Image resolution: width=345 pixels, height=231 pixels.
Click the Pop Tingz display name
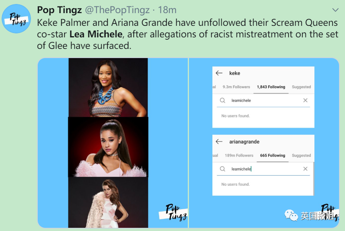[60, 10]
